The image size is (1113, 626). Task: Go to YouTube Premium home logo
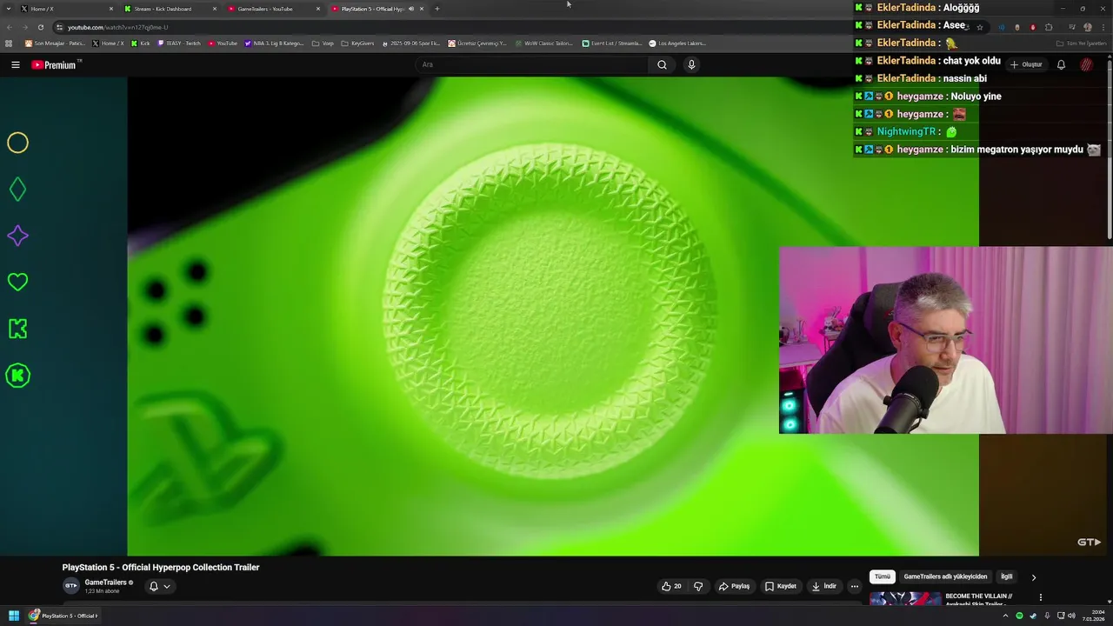pos(56,64)
